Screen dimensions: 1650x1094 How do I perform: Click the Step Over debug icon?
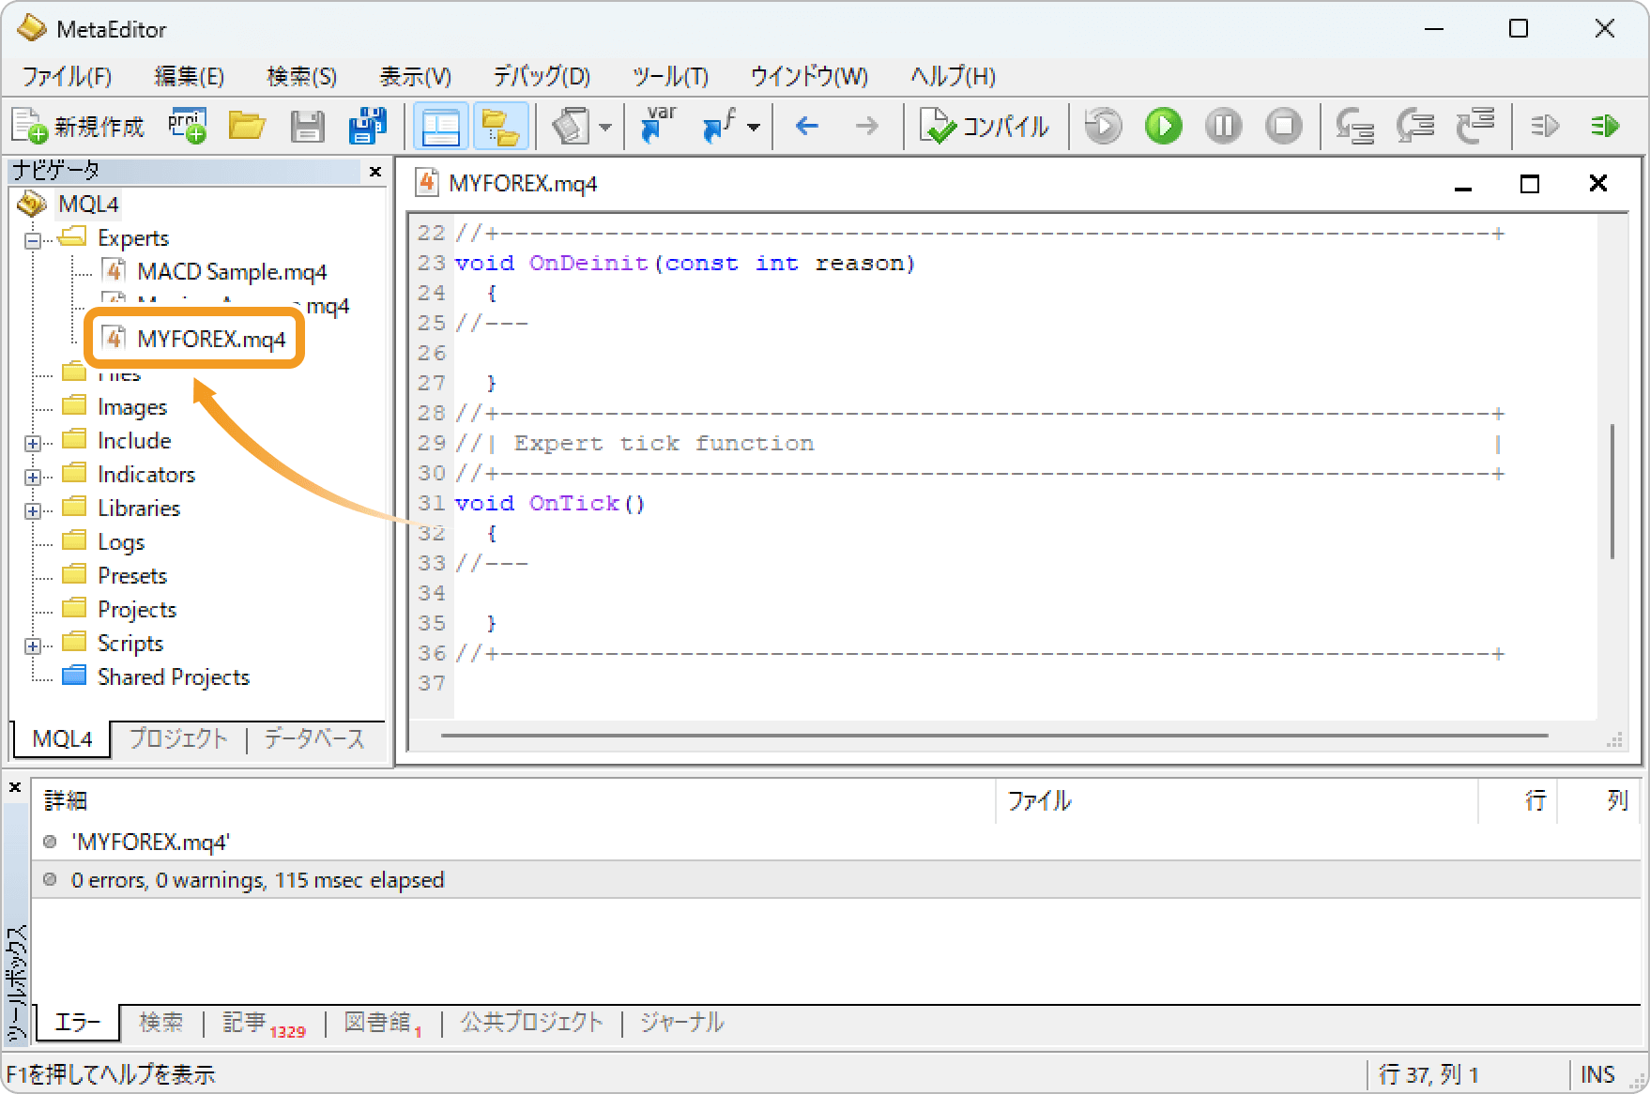1415,126
